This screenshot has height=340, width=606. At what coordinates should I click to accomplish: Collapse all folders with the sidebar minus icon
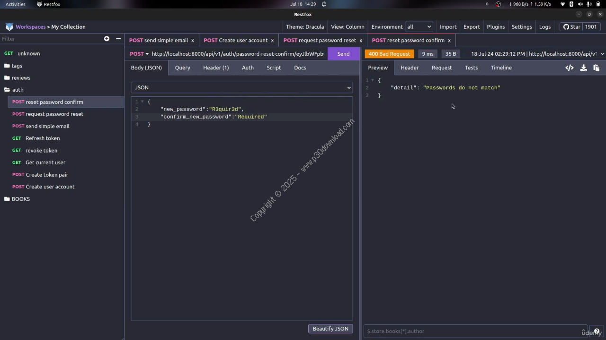(x=118, y=39)
